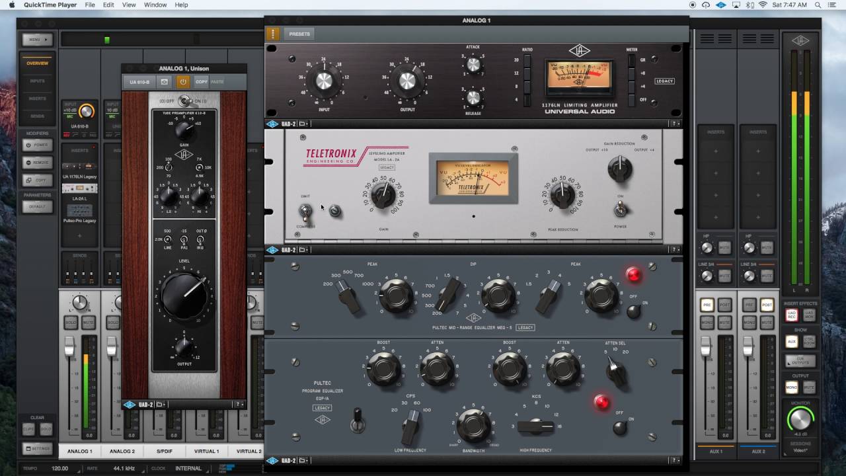This screenshot has height=476, width=846.
Task: Toggle MONO on the AUX 2 channel
Action: (x=749, y=323)
